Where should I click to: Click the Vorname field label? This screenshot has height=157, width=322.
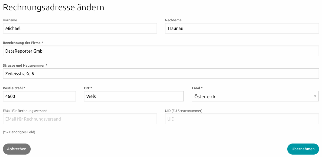point(10,20)
